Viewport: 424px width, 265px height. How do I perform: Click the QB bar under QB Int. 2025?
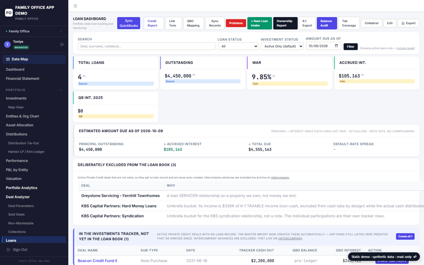116,116
